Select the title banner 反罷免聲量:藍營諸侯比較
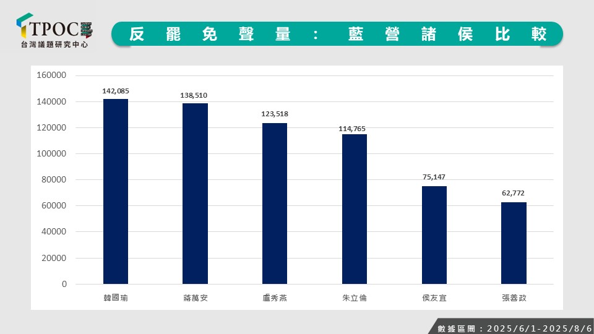 tap(337, 34)
